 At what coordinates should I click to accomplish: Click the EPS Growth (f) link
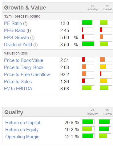point(19,38)
